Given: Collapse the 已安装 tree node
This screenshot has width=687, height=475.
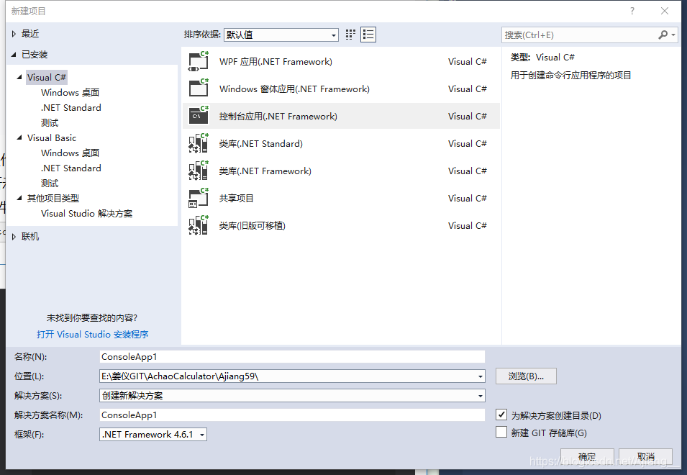Looking at the screenshot, I should pyautogui.click(x=14, y=54).
